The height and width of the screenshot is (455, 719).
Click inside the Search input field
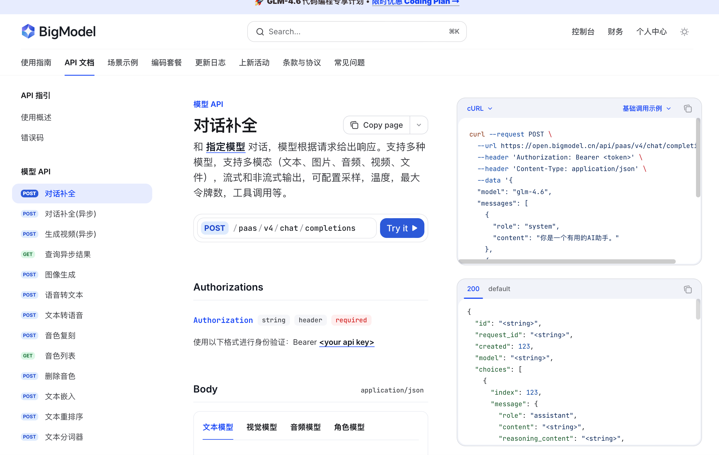click(x=329, y=32)
